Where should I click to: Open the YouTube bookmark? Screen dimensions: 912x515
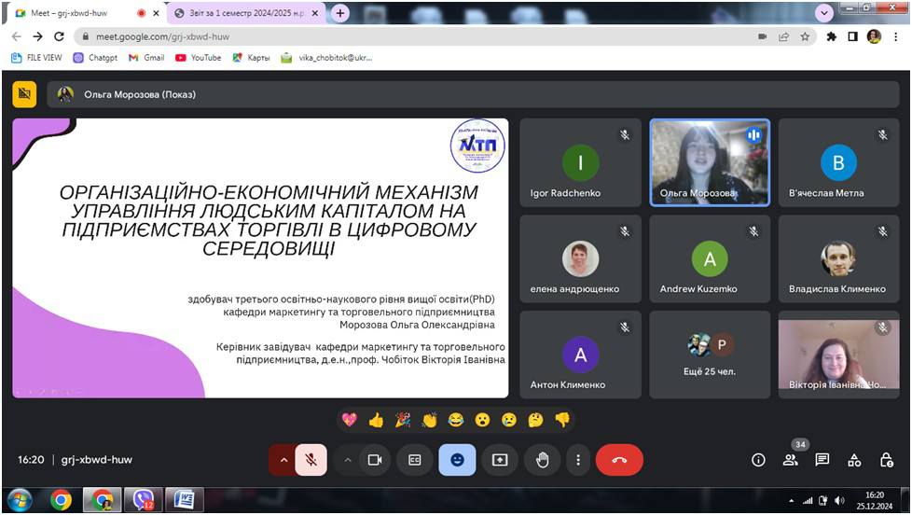point(199,57)
